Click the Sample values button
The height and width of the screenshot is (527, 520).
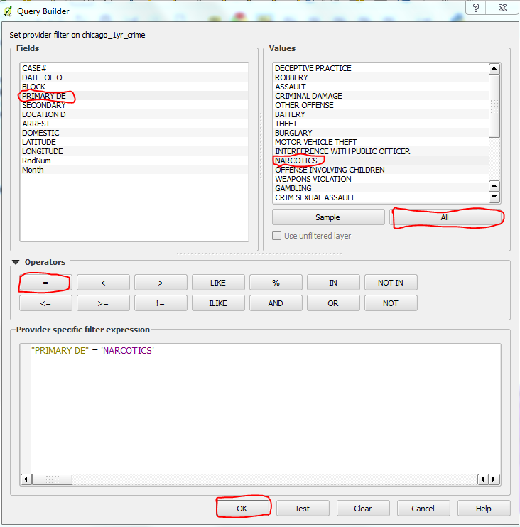[327, 217]
